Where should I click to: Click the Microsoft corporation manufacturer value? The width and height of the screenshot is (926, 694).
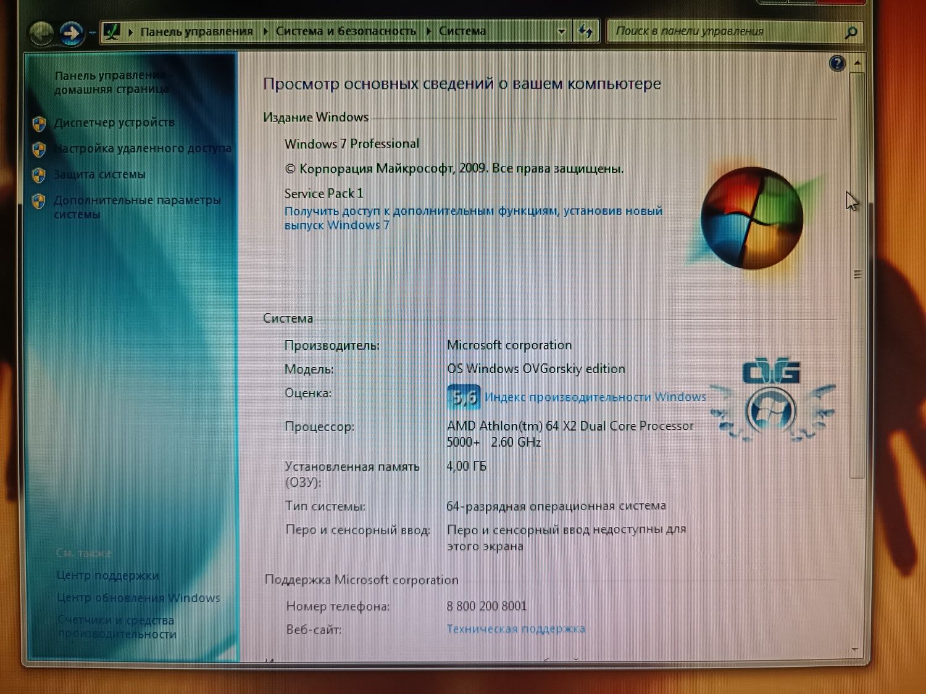509,345
